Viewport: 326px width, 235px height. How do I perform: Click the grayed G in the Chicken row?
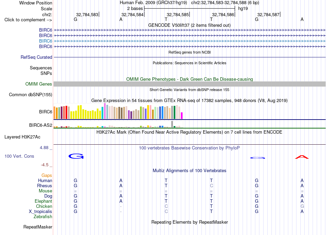[x=302, y=206]
